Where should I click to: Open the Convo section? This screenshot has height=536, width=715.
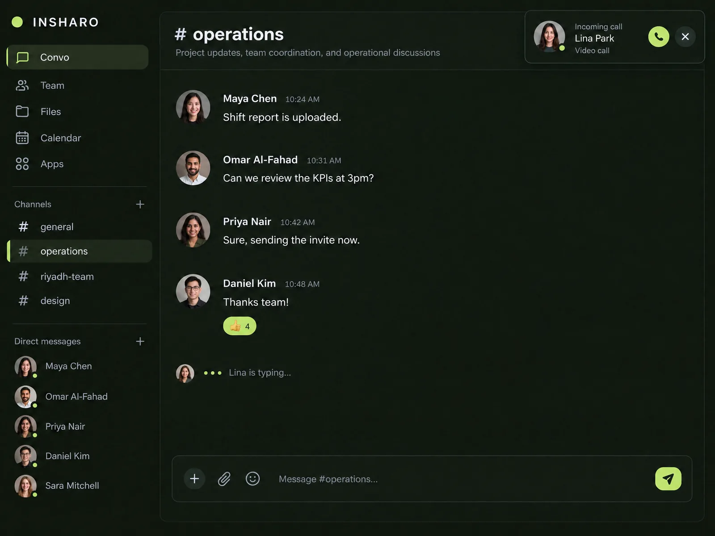(78, 57)
